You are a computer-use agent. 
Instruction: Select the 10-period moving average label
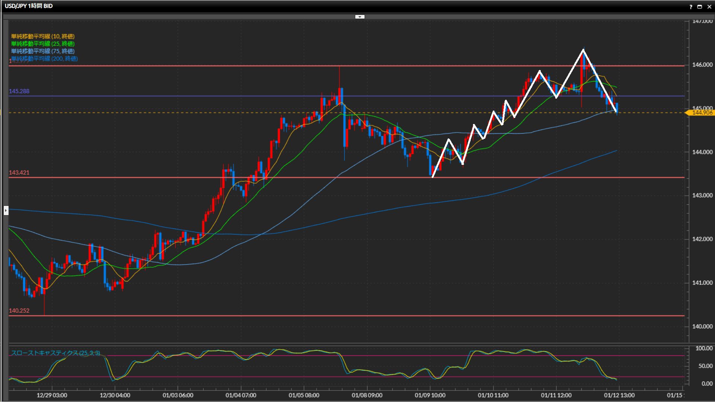(x=42, y=36)
